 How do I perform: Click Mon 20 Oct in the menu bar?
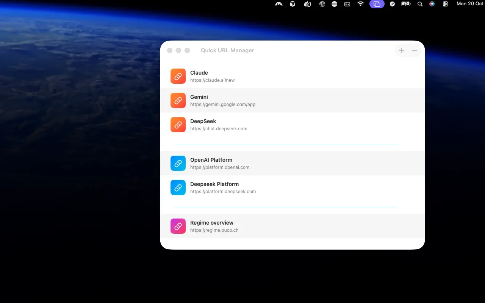pyautogui.click(x=470, y=4)
